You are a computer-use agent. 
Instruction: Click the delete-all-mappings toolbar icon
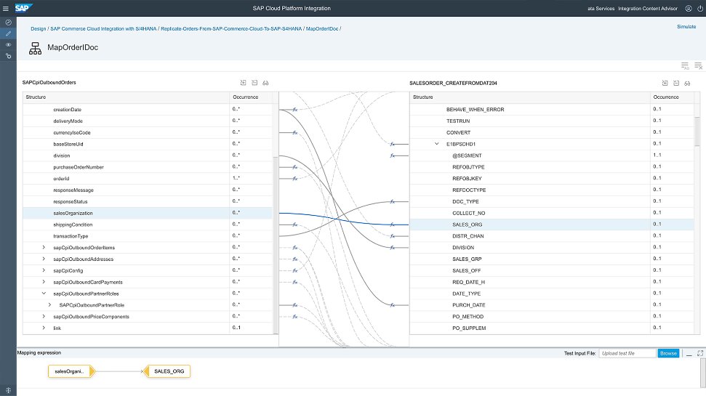698,66
